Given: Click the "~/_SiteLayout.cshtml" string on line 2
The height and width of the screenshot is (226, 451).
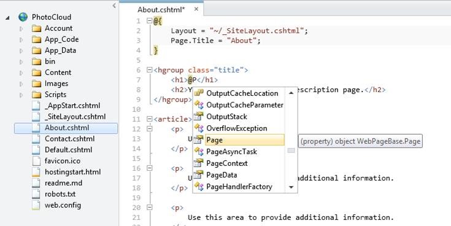Looking at the screenshot, I should tap(257, 31).
